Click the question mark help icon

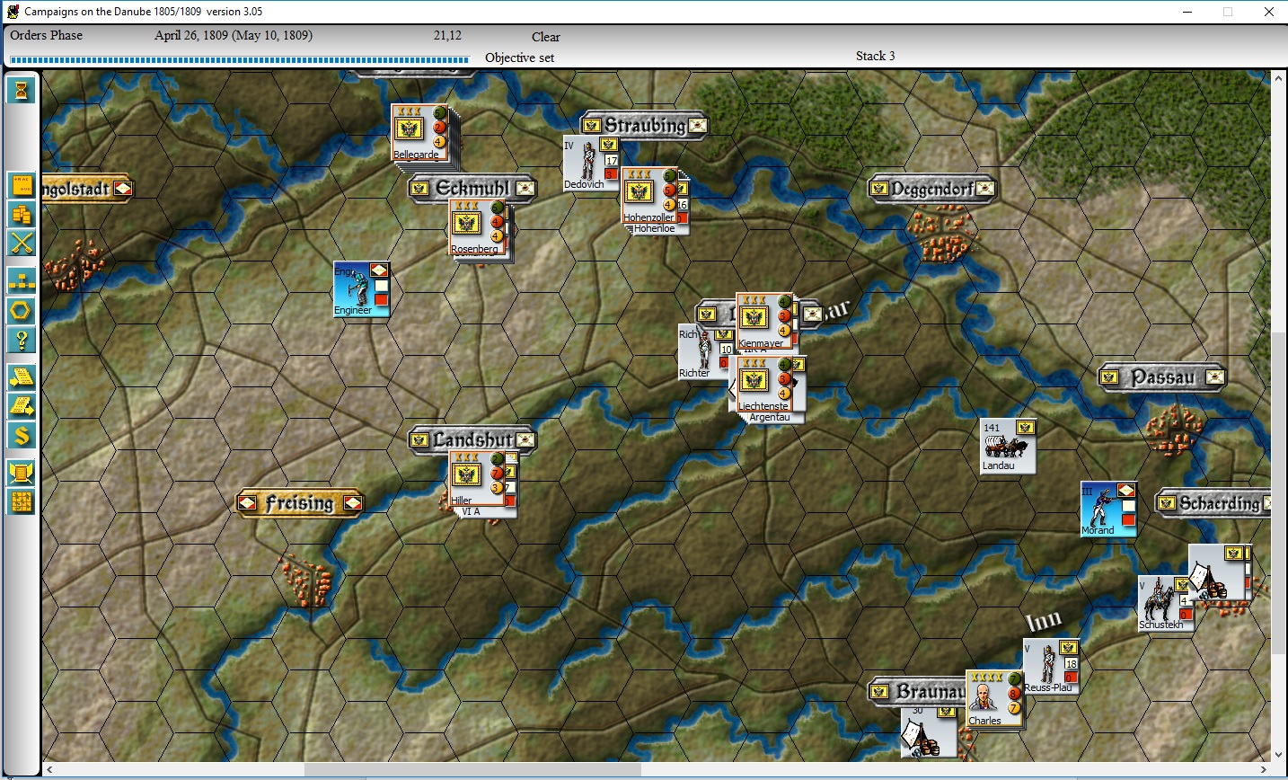(x=22, y=340)
